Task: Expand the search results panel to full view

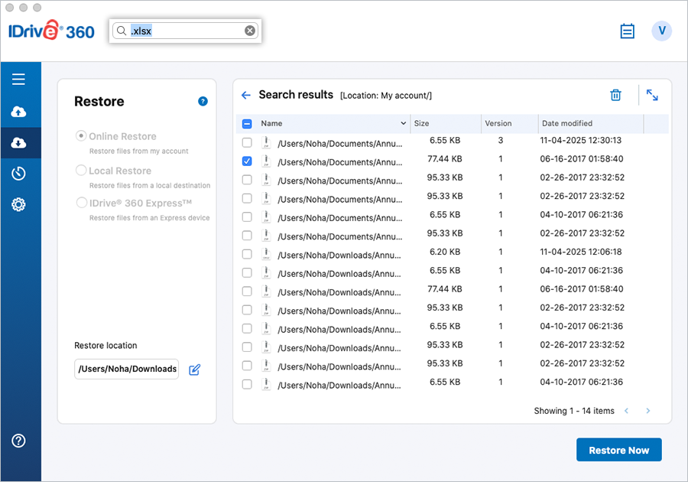Action: coord(652,95)
